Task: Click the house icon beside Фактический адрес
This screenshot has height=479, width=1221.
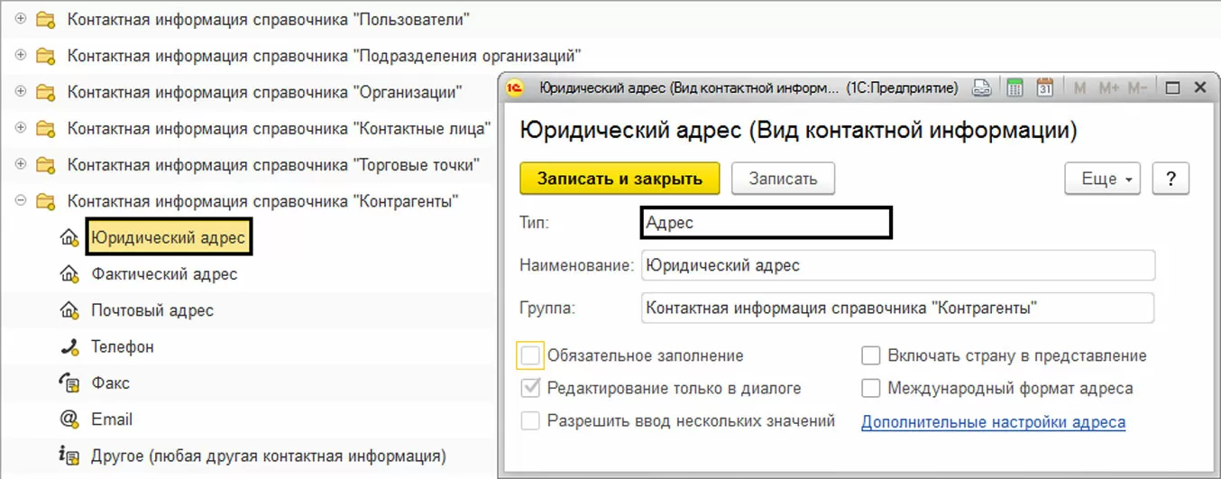Action: pyautogui.click(x=69, y=274)
